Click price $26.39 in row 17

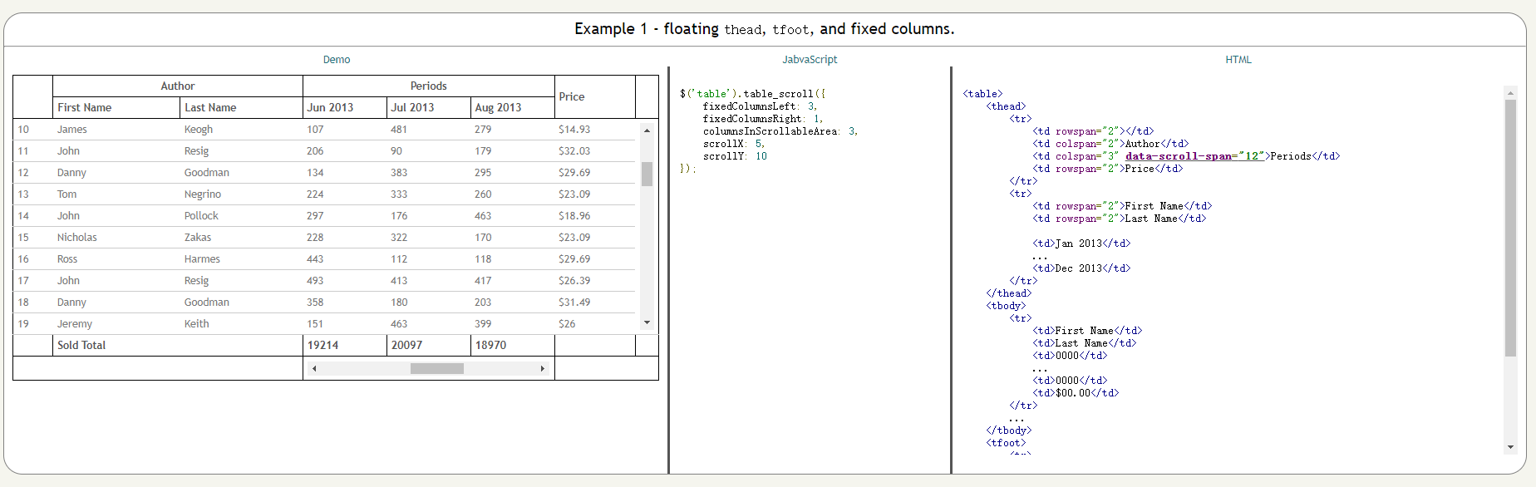[x=574, y=281]
